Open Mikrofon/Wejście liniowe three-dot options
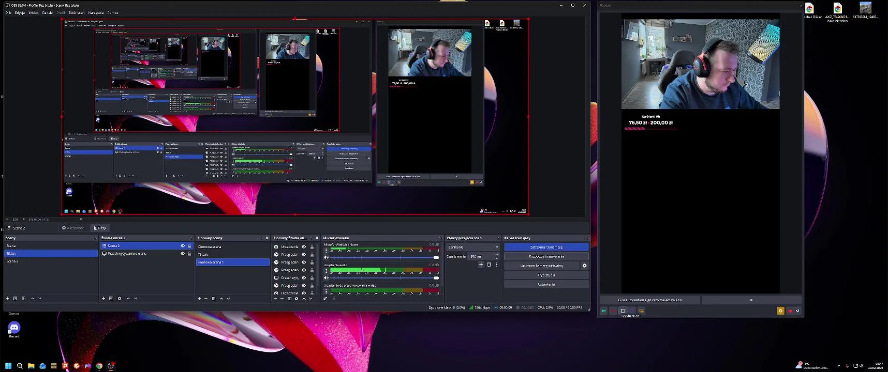Screen dimensions: 888x372 coord(326,251)
